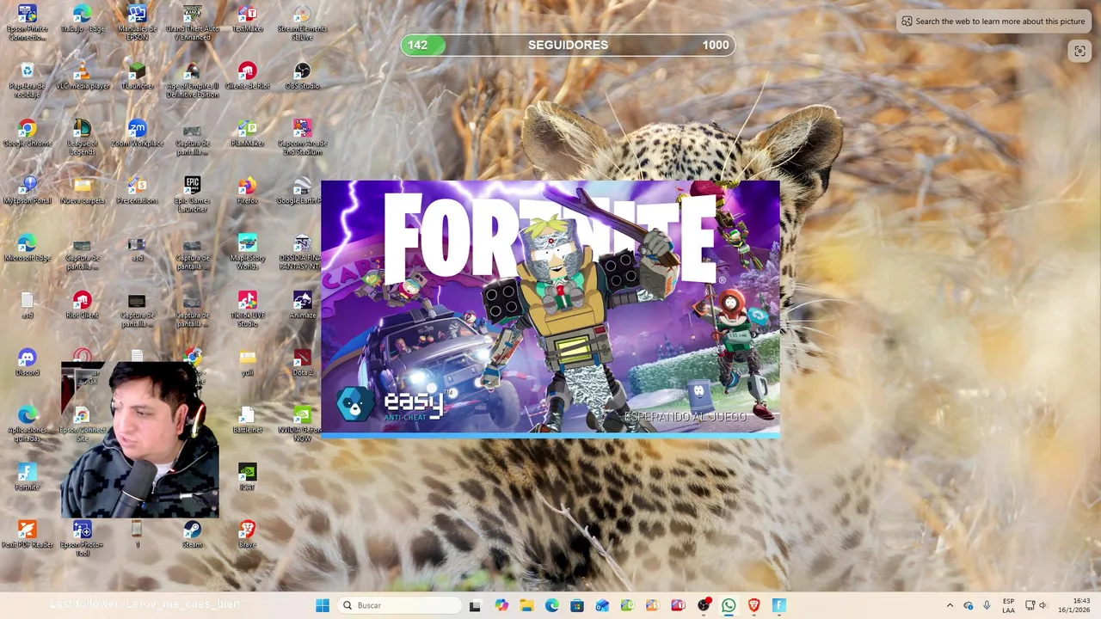Open the Nueva carpeta folder
This screenshot has width=1101, height=619.
(83, 191)
